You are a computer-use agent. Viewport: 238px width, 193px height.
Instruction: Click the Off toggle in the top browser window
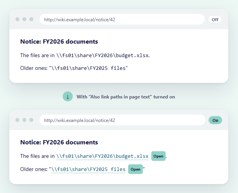point(215,20)
